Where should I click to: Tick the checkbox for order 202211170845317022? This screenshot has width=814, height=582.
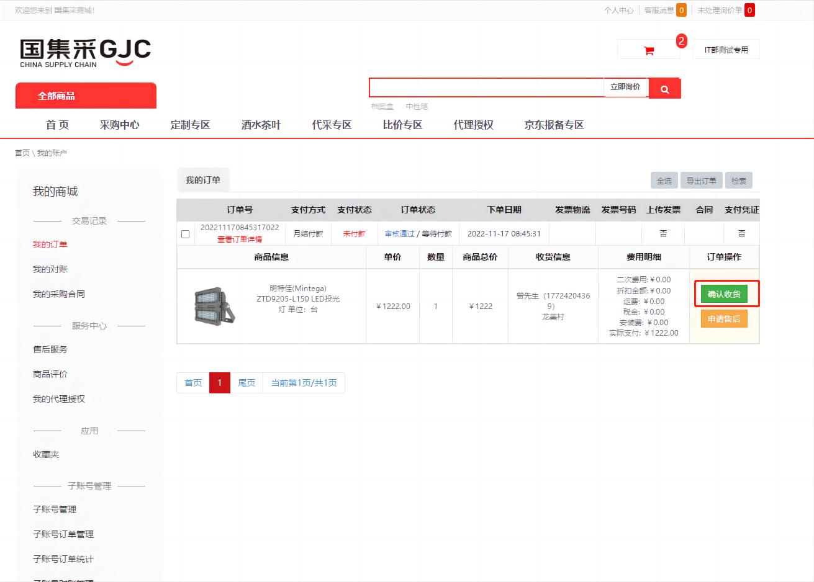click(x=185, y=234)
